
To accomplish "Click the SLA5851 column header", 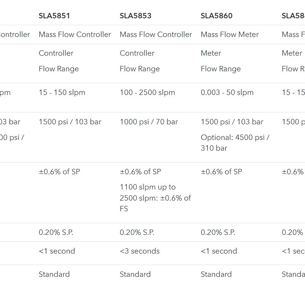I will pos(54,16).
